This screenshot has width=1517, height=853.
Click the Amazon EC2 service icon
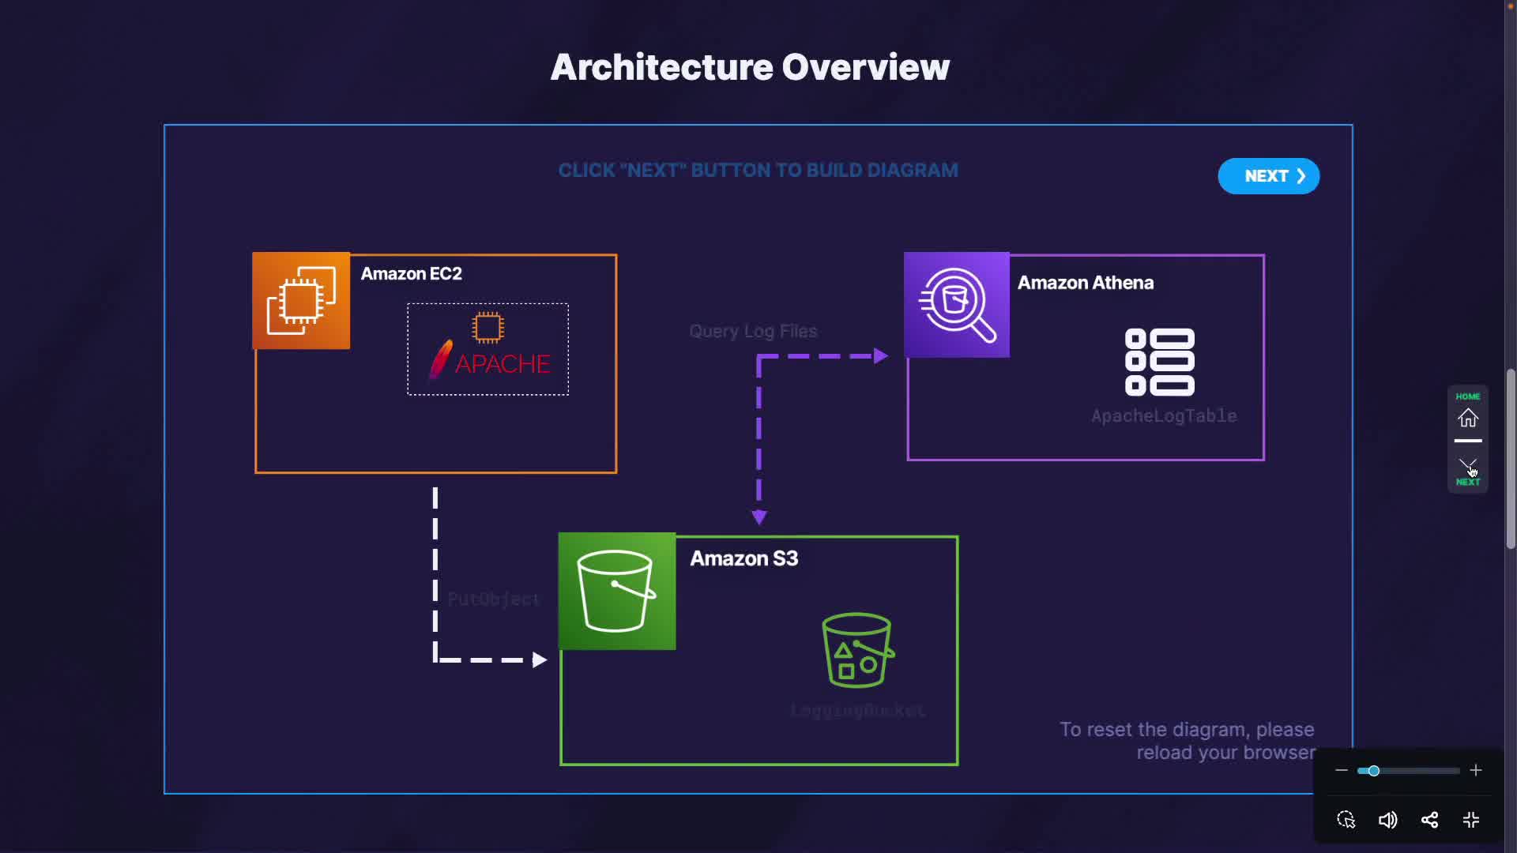click(x=301, y=301)
